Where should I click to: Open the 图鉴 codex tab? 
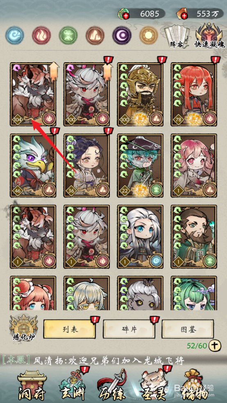(x=188, y=330)
